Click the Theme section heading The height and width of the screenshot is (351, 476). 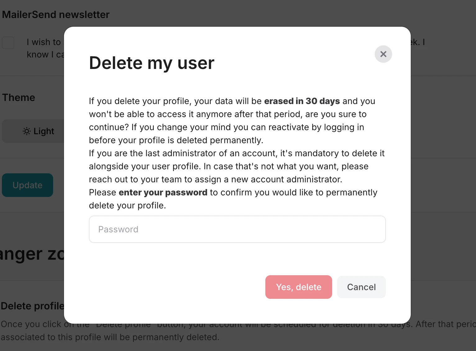(x=19, y=98)
